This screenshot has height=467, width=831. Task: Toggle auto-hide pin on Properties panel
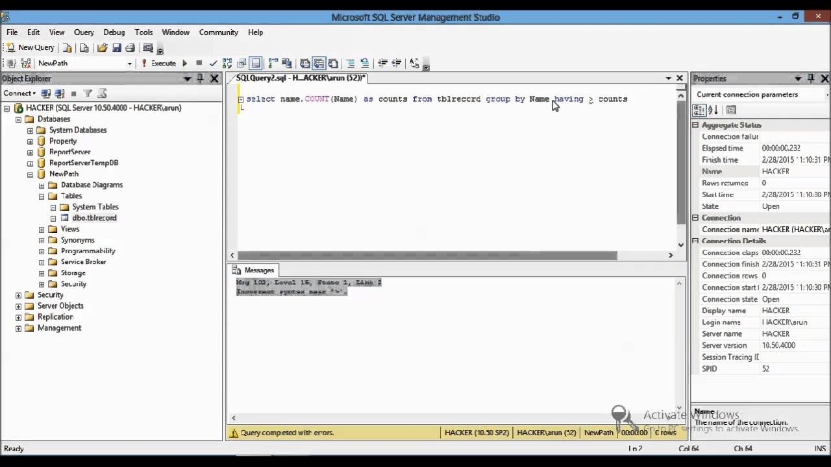tap(812, 78)
